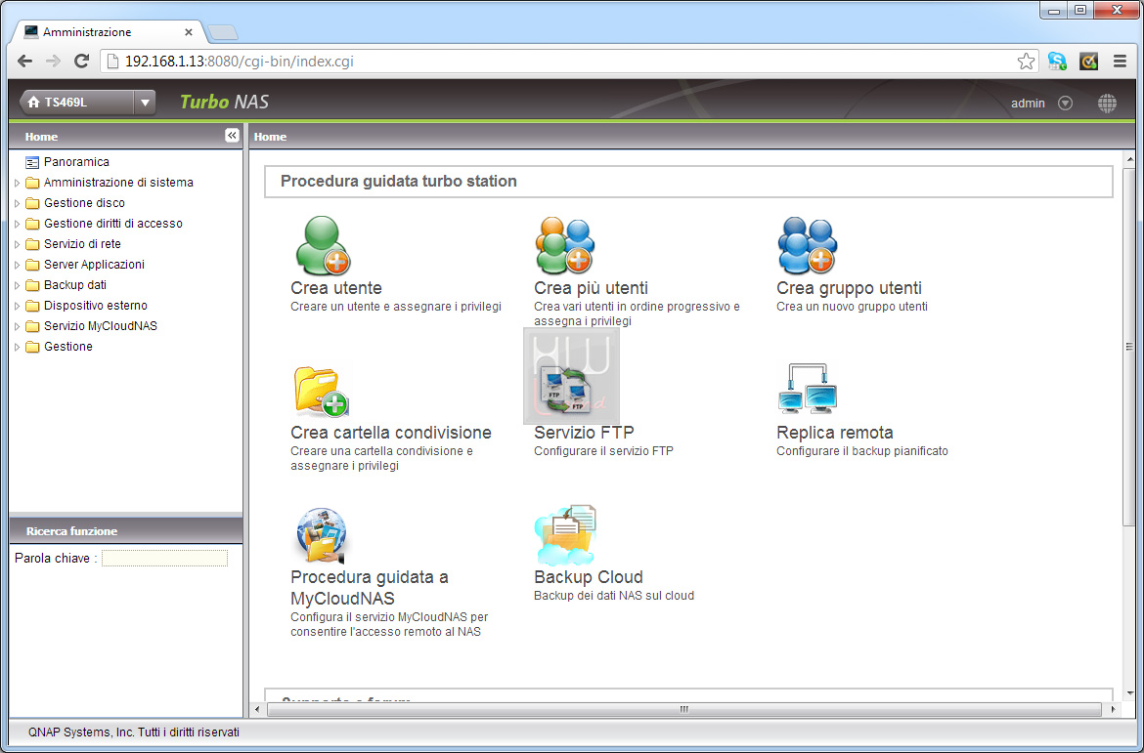
Task: Expand the Servizio di rete node
Action: pos(18,244)
